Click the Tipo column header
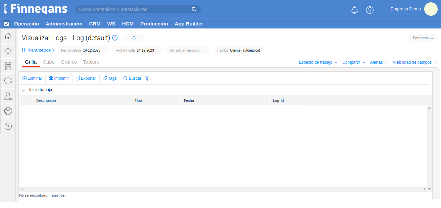441x208 pixels. coord(155,100)
